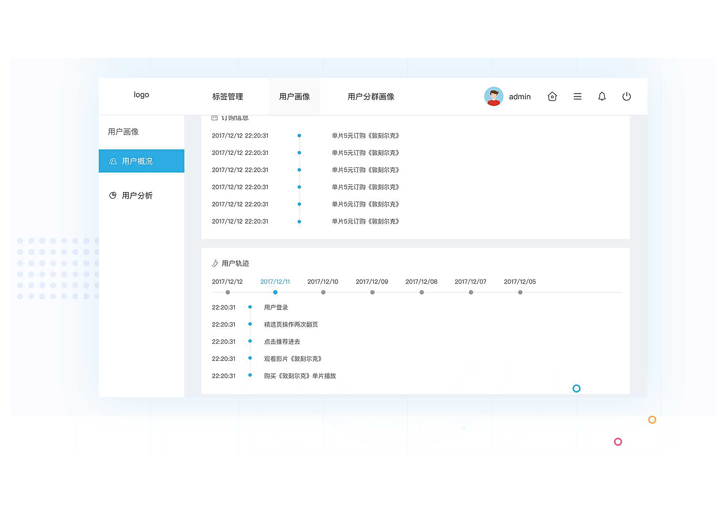Select the timeline dot under 2017/12/08

(421, 292)
